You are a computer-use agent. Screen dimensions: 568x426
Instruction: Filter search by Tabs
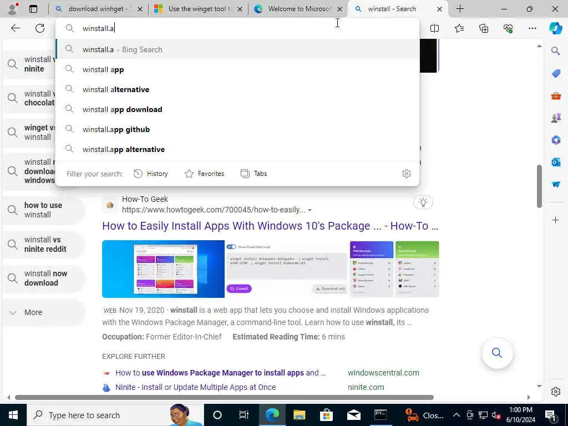pyautogui.click(x=253, y=174)
